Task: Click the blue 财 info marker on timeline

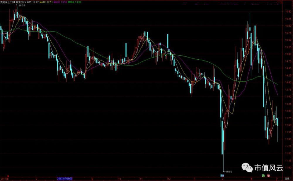Action: click(x=222, y=176)
